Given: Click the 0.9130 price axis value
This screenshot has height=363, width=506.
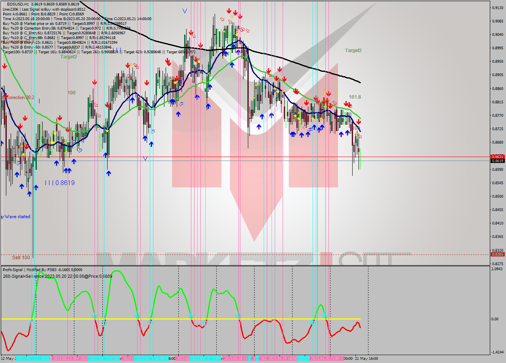Looking at the screenshot, I should [497, 7].
